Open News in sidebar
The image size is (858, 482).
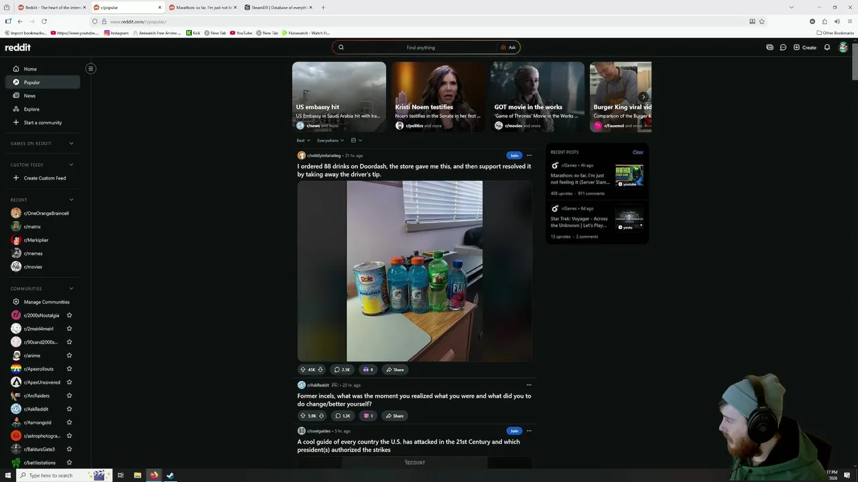[x=42, y=96]
